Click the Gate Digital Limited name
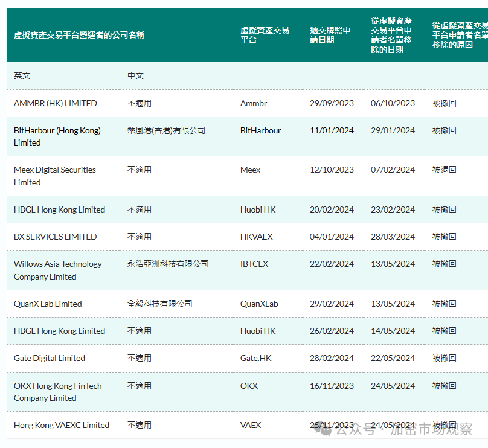Viewport: 488px width, 448px height. (x=50, y=358)
